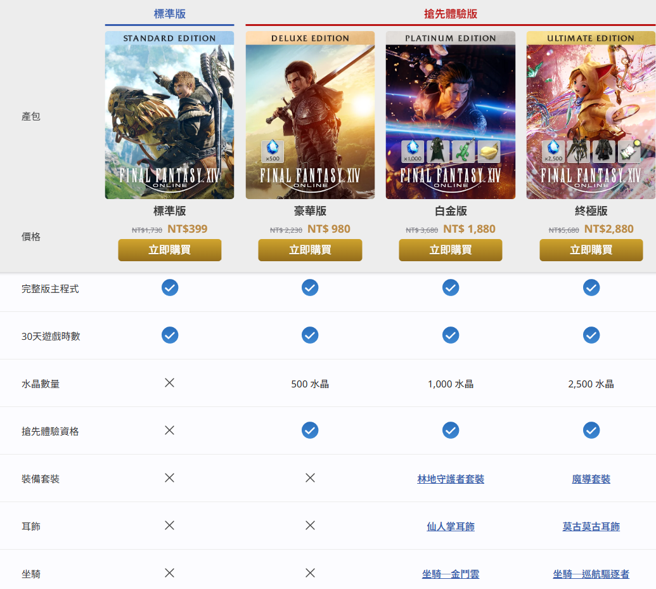This screenshot has width=656, height=589.
Task: Click the 坐騎 X mark for 標準版
Action: tap(169, 573)
